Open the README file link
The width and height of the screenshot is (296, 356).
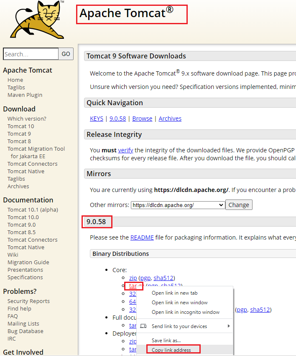tap(142, 237)
